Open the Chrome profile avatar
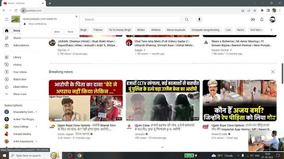 tap(274, 11)
